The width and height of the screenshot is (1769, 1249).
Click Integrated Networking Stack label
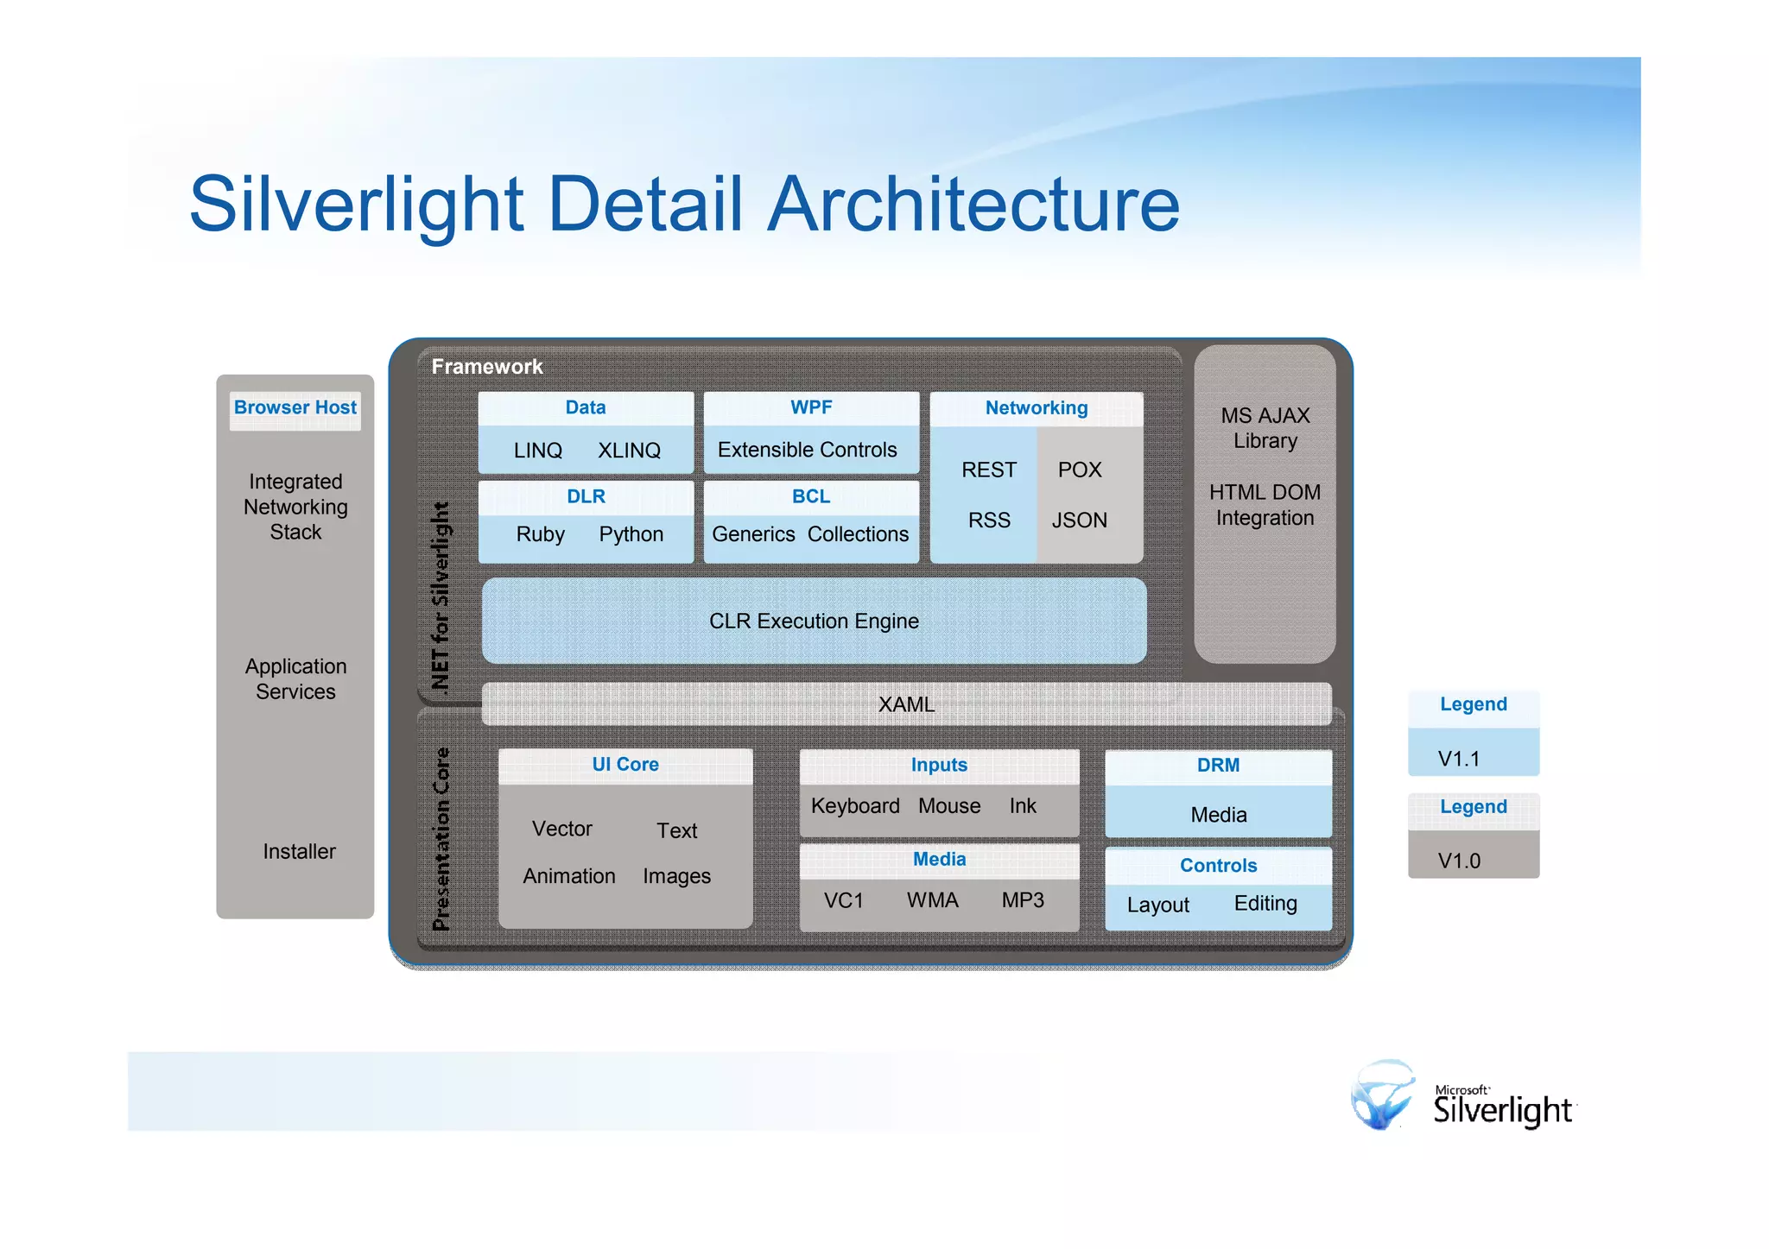(x=295, y=507)
